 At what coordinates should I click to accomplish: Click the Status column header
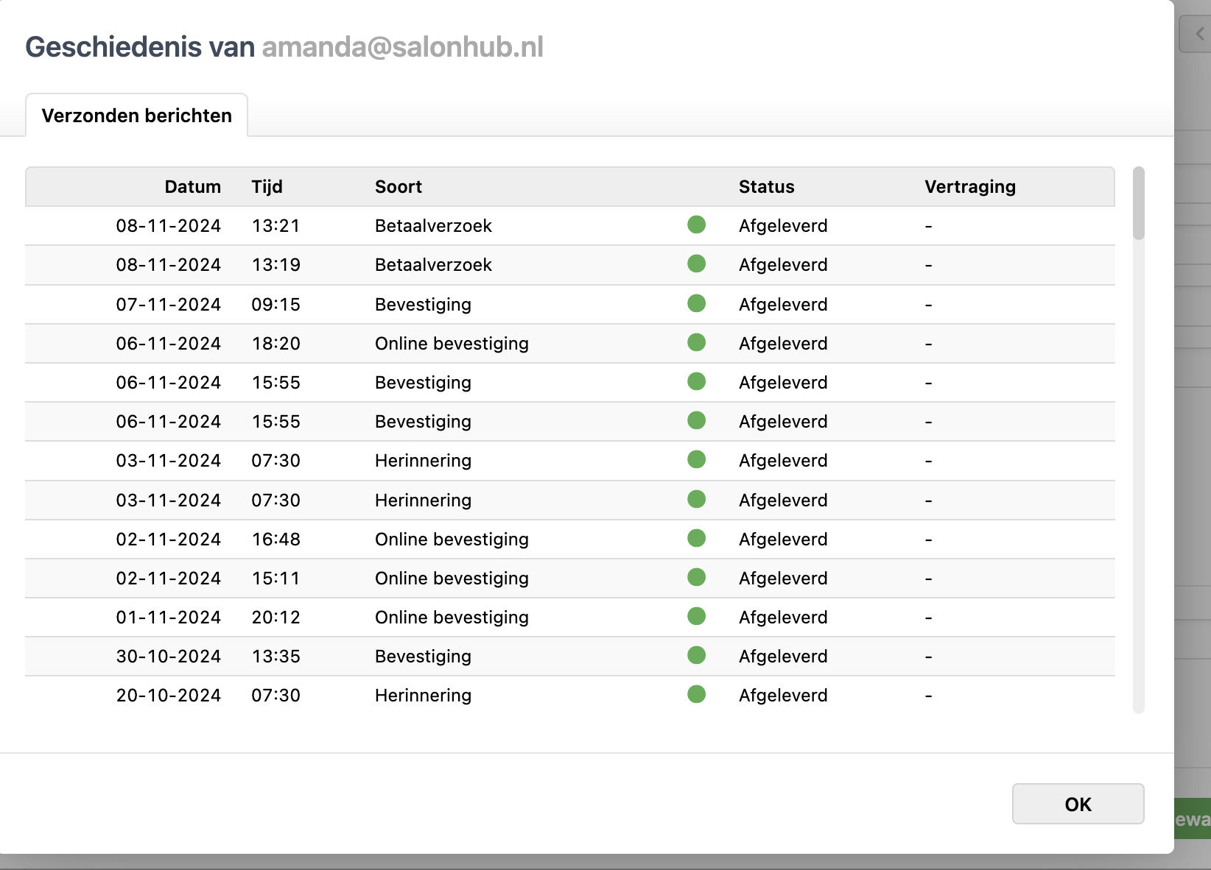tap(766, 187)
